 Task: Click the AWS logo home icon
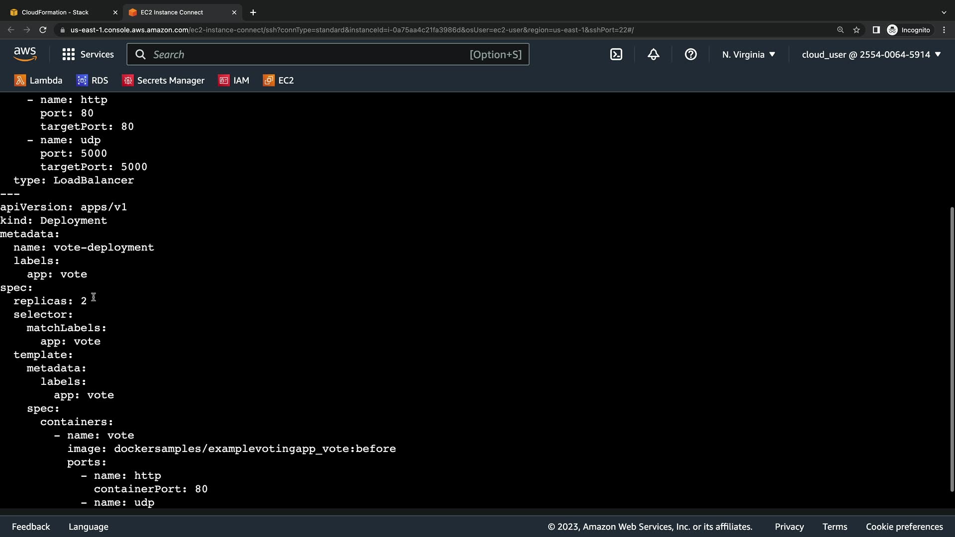tap(25, 54)
